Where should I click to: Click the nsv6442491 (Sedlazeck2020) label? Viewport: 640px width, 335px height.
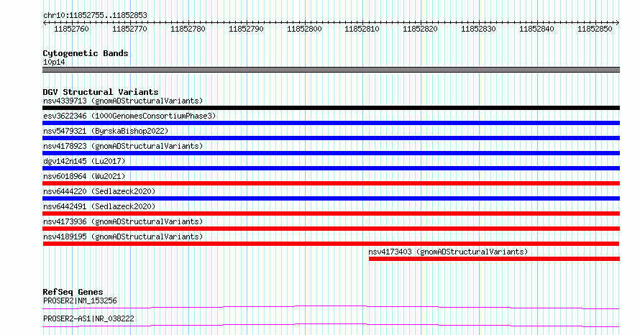coord(99,206)
